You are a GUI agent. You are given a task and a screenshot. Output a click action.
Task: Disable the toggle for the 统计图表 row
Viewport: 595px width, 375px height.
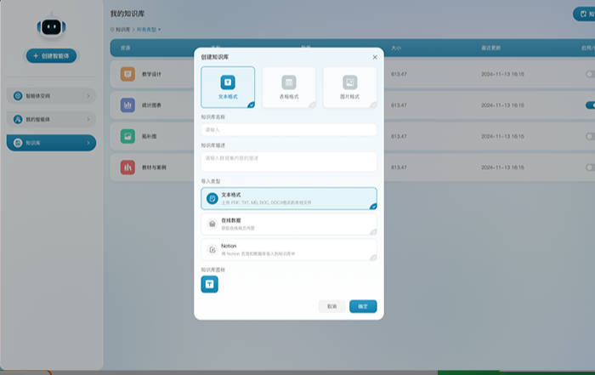coord(589,105)
